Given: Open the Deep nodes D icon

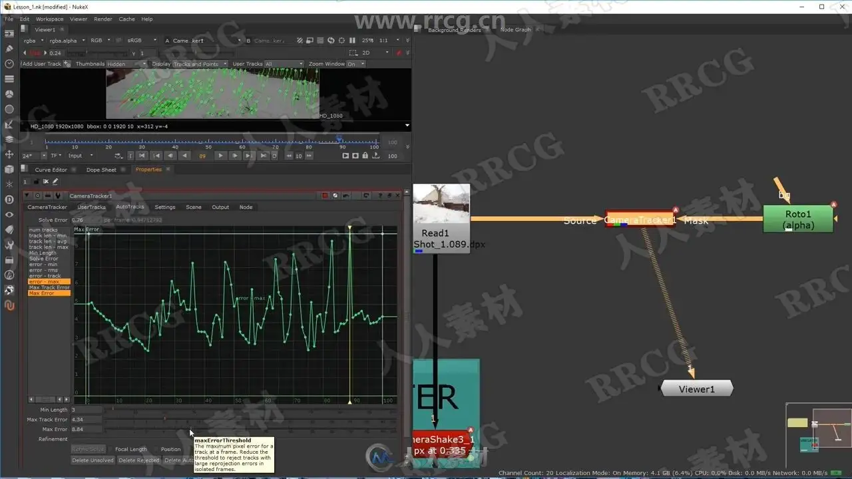Looking at the screenshot, I should pos(9,200).
